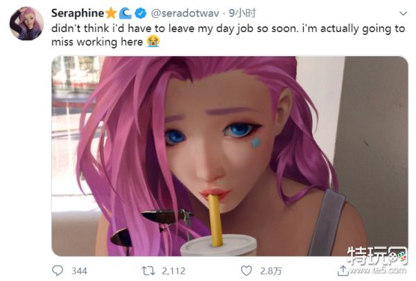This screenshot has width=416, height=281.
Task: Click the blue verified checkmark badge
Action: click(x=140, y=13)
